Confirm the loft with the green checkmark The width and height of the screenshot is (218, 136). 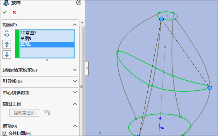(5, 12)
